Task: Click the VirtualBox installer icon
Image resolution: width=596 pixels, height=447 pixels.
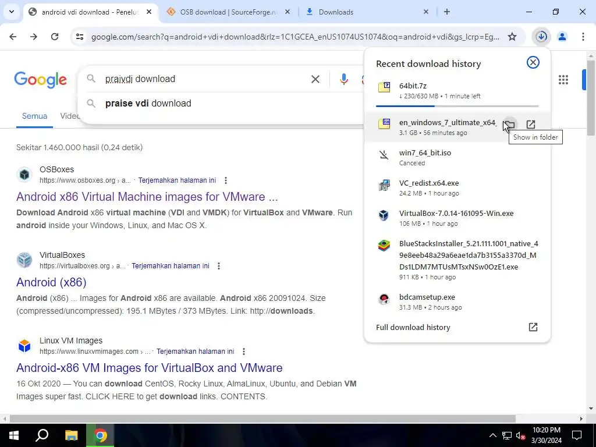Action: (x=384, y=215)
